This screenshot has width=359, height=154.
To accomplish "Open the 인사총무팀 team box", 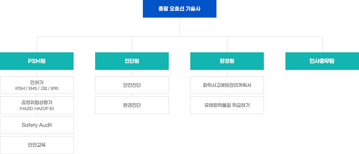I will [322, 61].
